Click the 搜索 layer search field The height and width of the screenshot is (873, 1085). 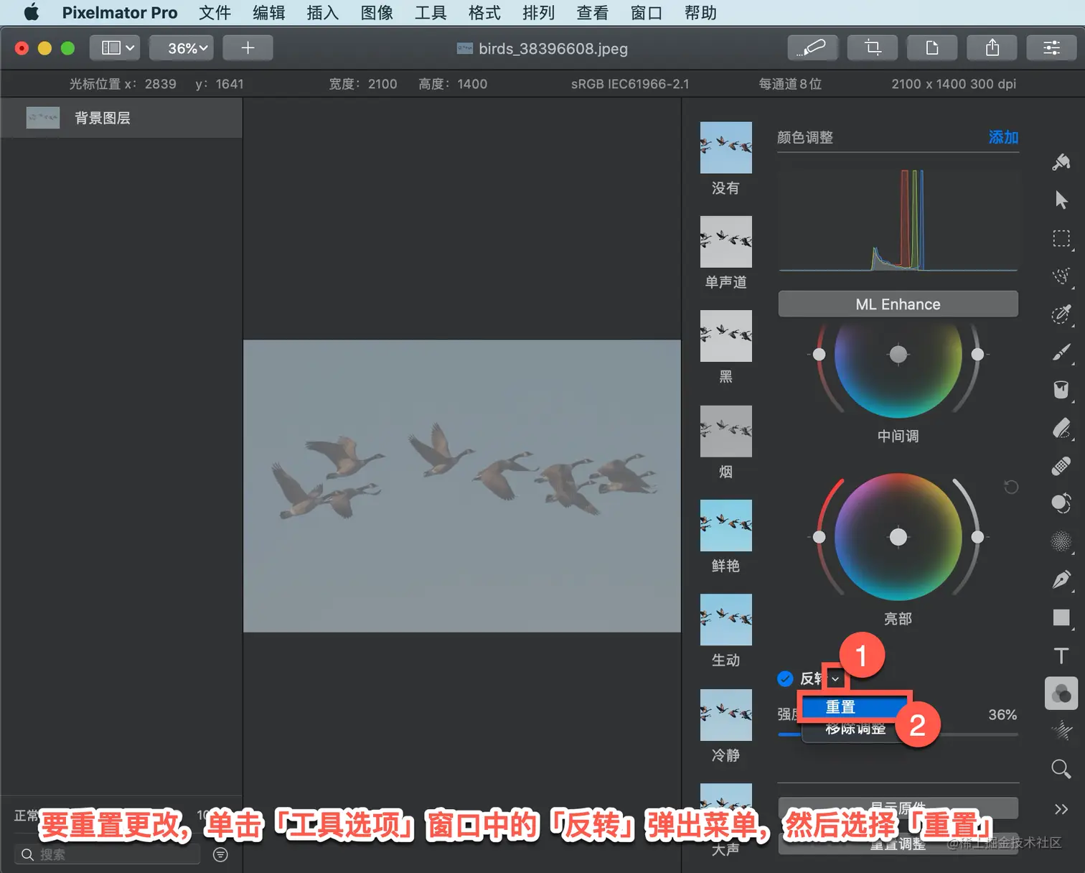tap(107, 854)
